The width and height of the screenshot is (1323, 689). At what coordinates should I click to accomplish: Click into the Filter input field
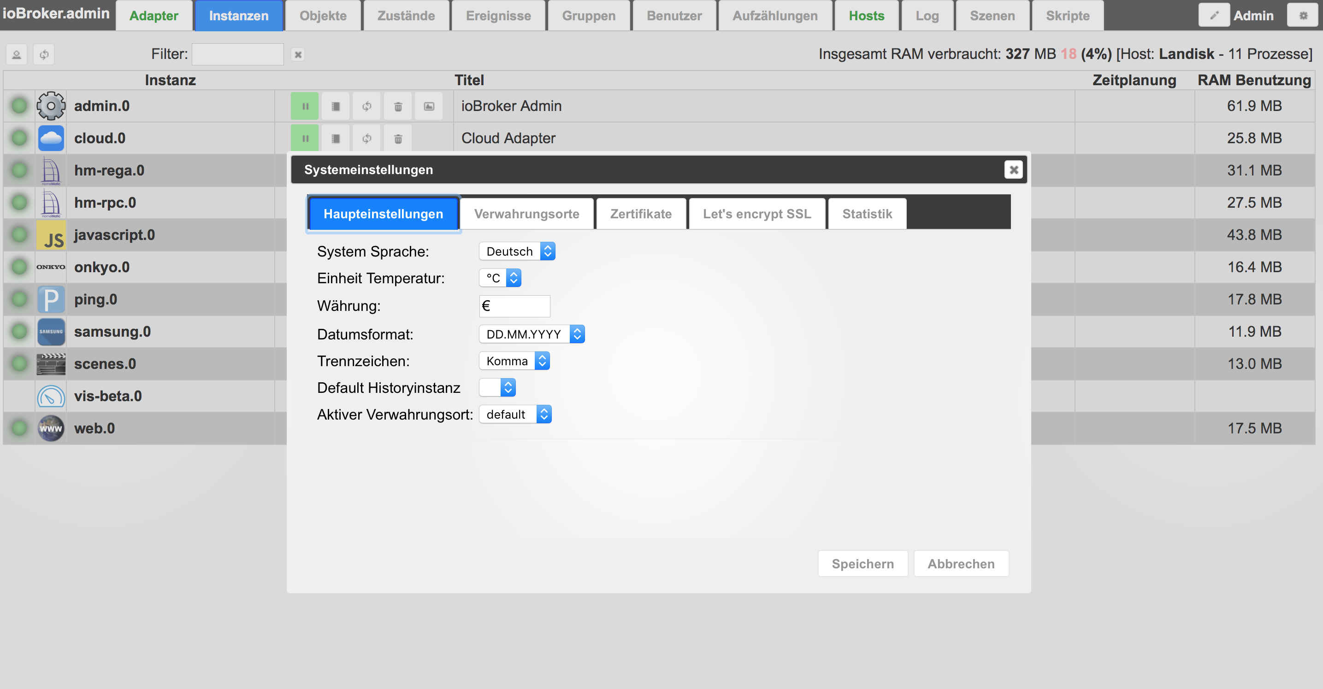238,54
